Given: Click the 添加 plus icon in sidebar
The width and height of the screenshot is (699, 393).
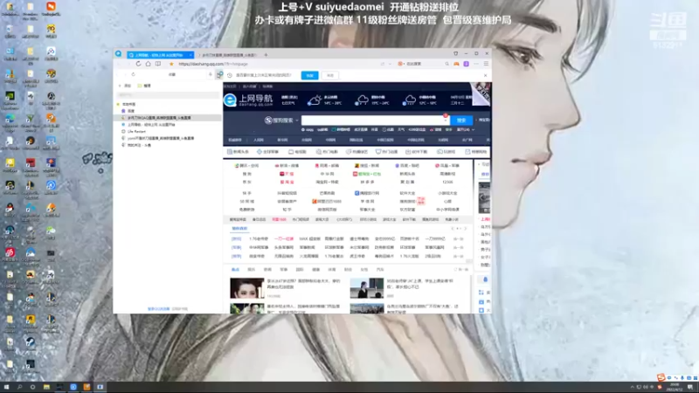Looking at the screenshot, I should click(120, 86).
